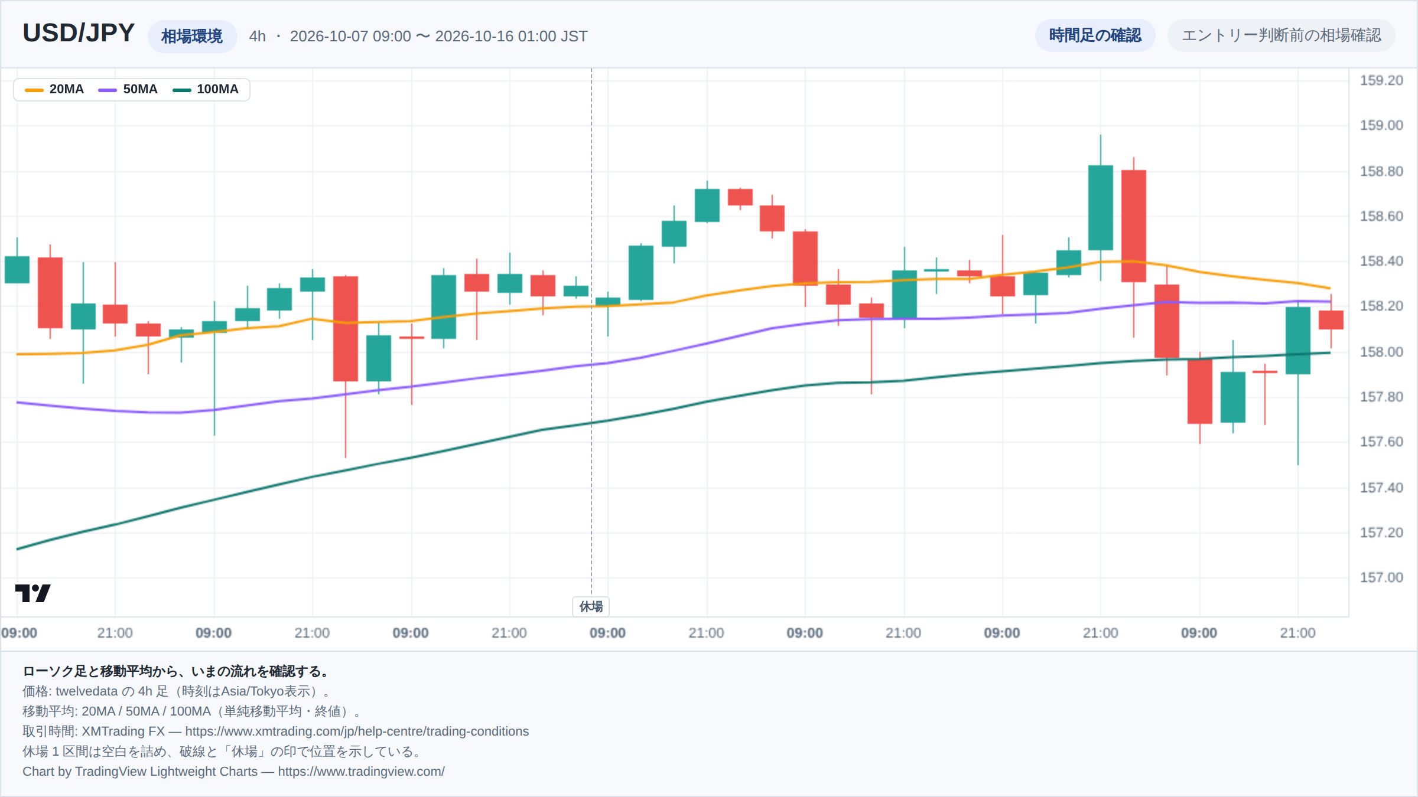Click the XMTrading trading-conditions line
This screenshot has height=797, width=1418.
point(275,731)
